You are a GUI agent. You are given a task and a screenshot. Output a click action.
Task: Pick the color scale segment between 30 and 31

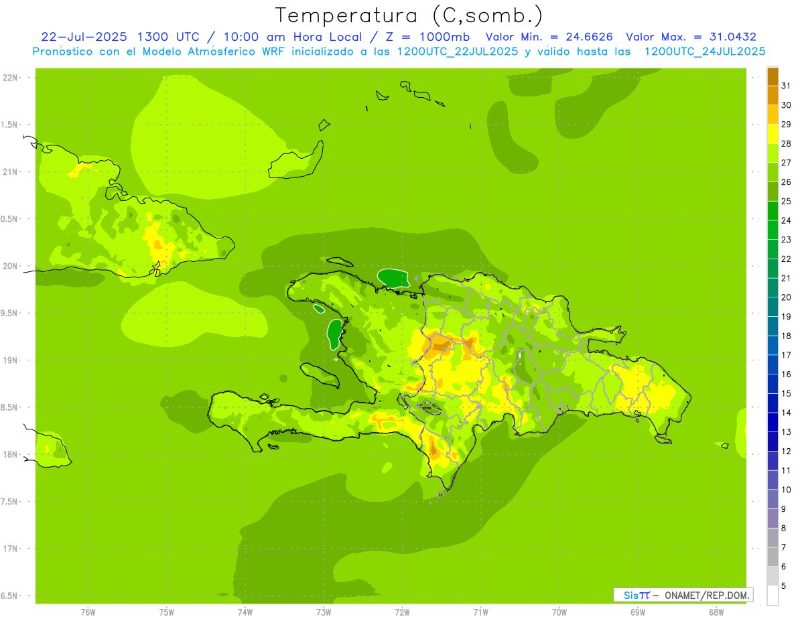click(x=773, y=95)
